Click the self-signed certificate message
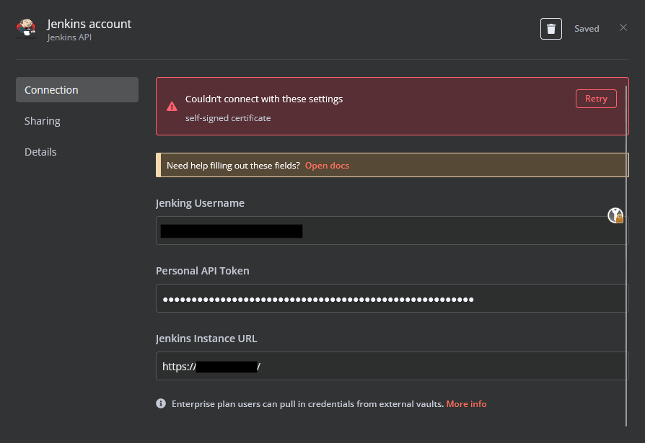The image size is (645, 443). [228, 118]
